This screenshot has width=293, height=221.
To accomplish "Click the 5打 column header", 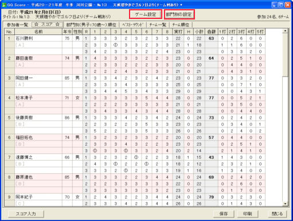I will point(260,32).
